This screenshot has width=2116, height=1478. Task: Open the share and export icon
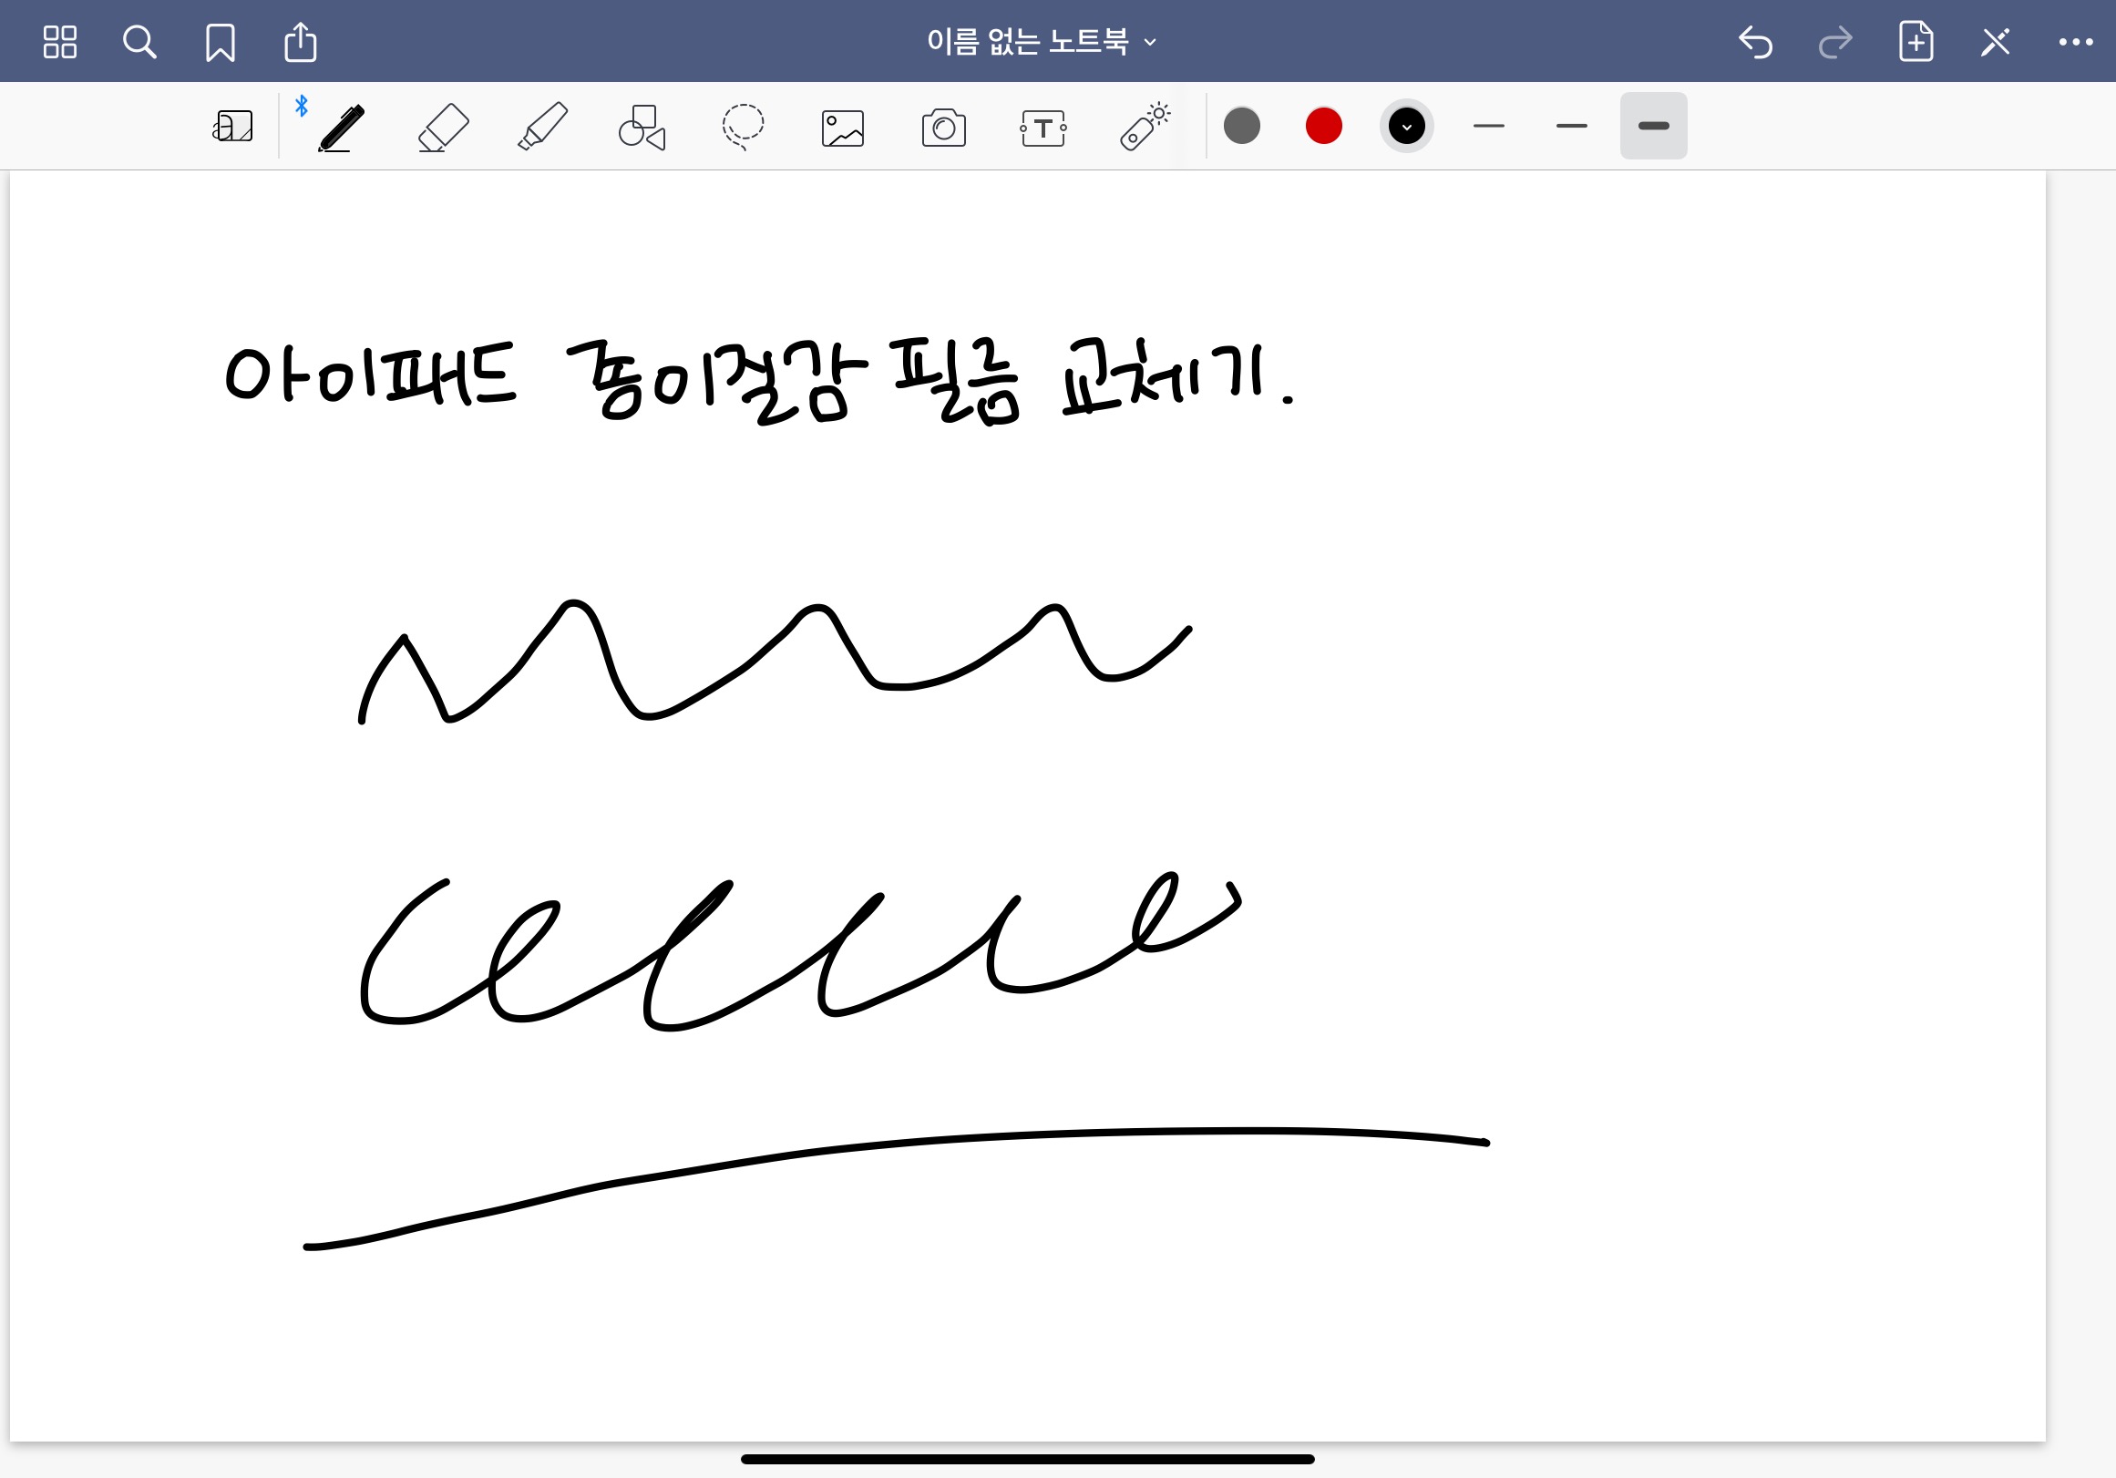click(x=301, y=42)
